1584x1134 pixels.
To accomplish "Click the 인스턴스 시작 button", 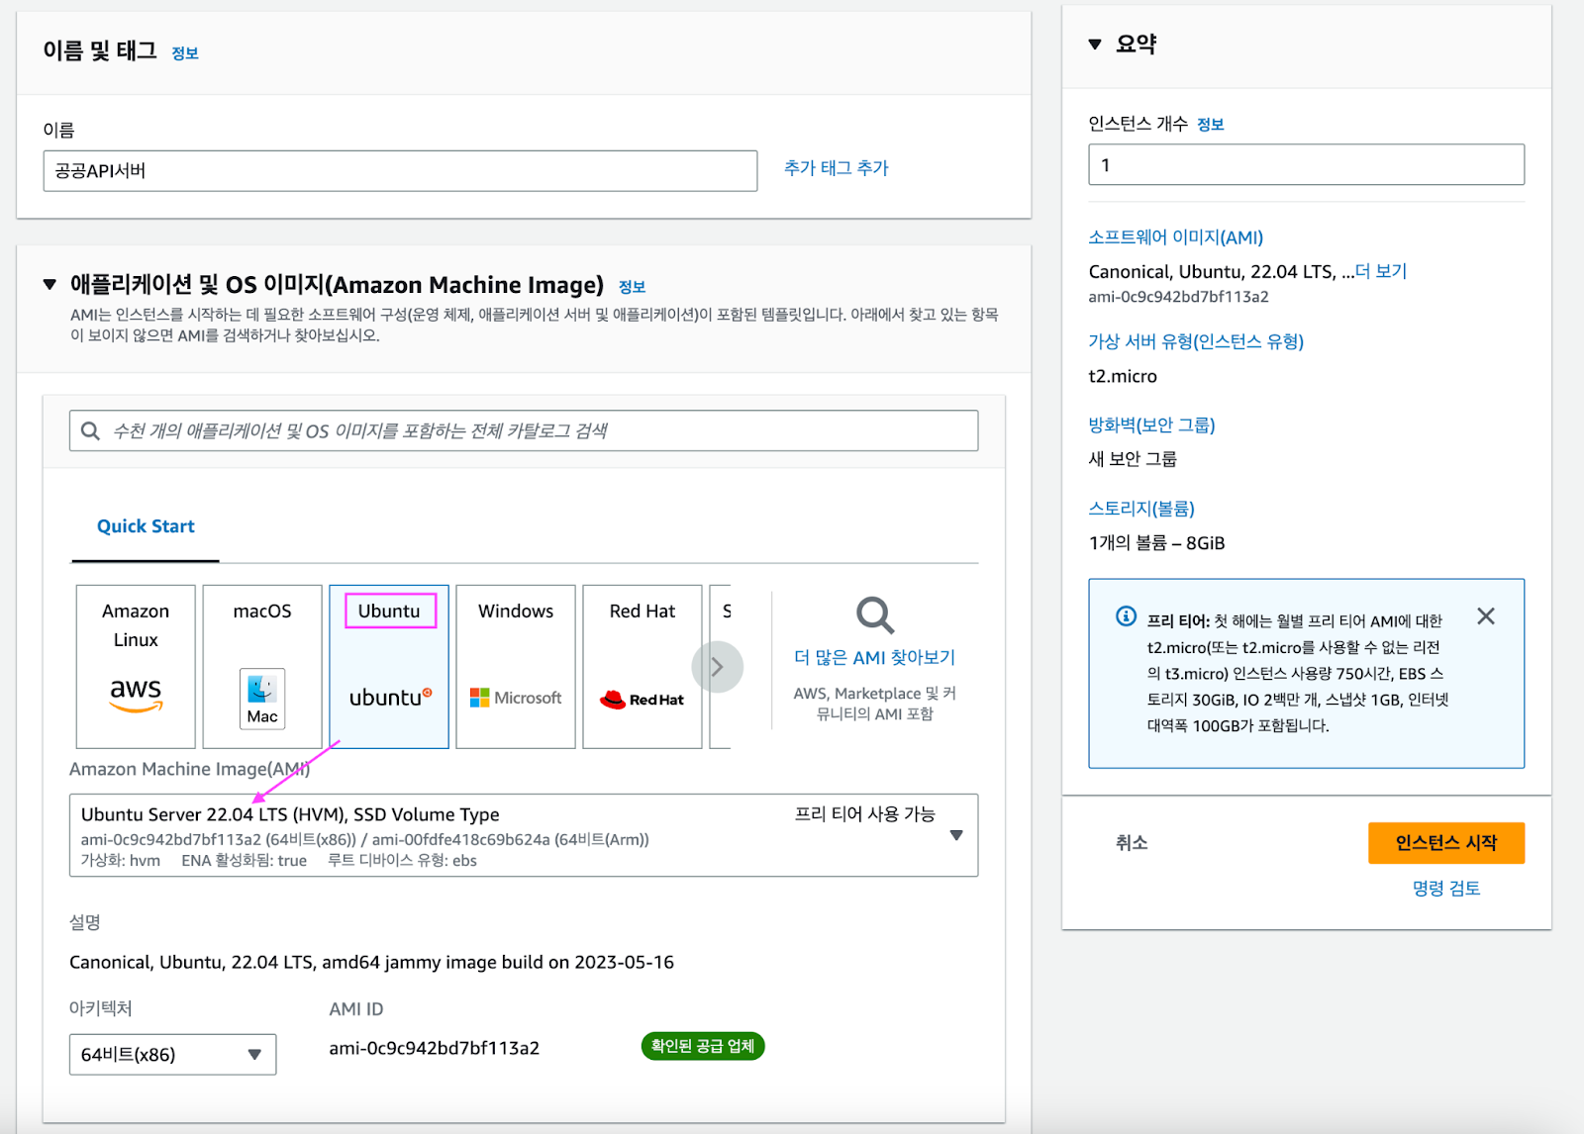I will tap(1446, 843).
